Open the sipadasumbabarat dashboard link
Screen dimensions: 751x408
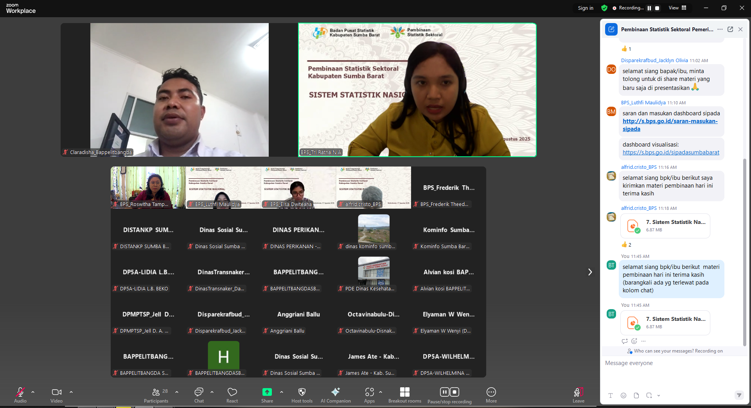coord(670,152)
